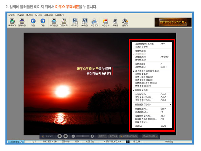Click the previous arrow in bottom control bar
This screenshot has height=151, width=201.
coord(59,136)
